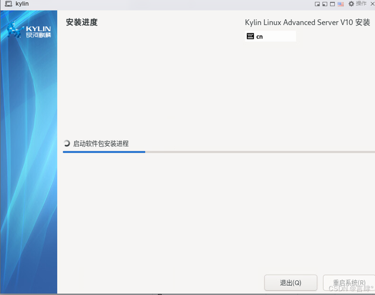Click the Kylin Linux Advanced Server V10 安装 title
The height and width of the screenshot is (295, 375).
[308, 22]
